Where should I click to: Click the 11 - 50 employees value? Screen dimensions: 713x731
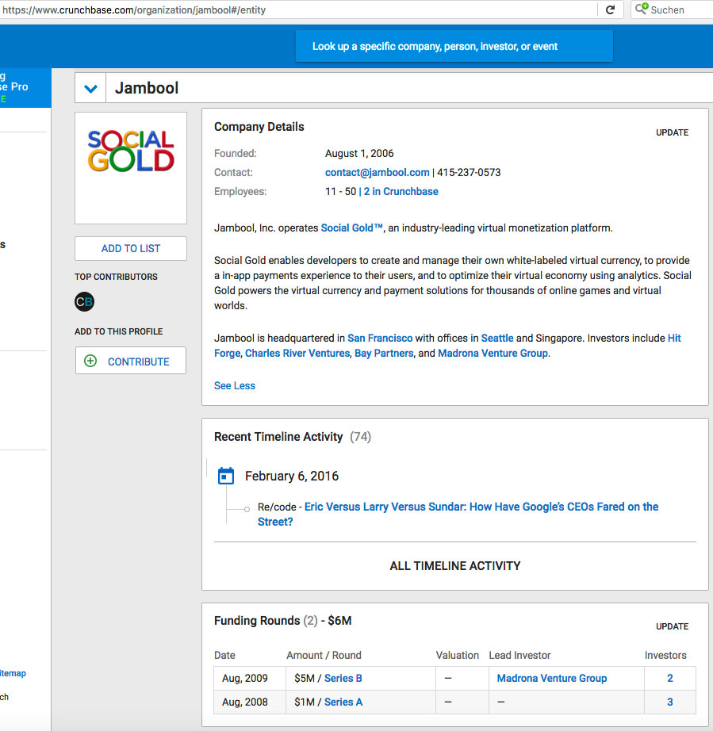340,192
